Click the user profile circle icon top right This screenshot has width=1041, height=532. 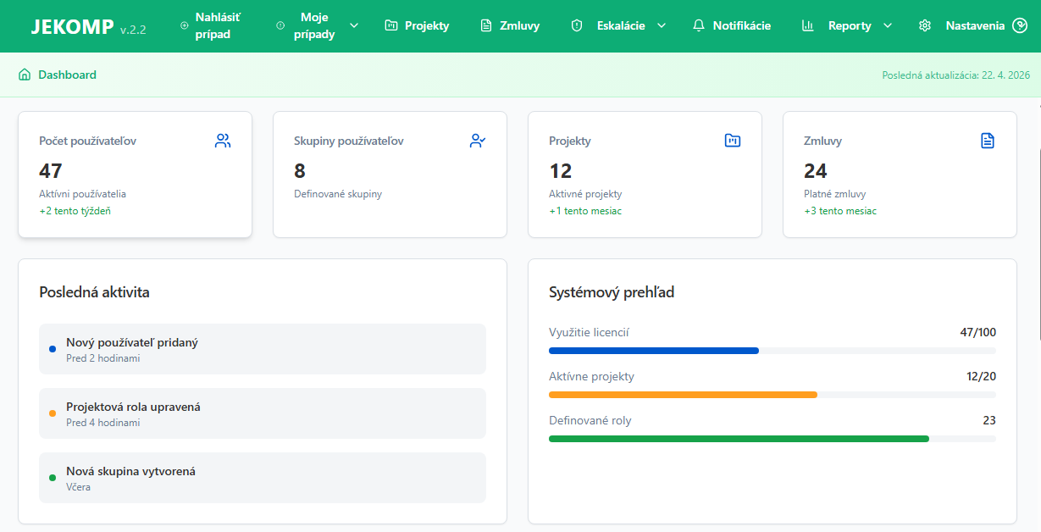click(1018, 25)
